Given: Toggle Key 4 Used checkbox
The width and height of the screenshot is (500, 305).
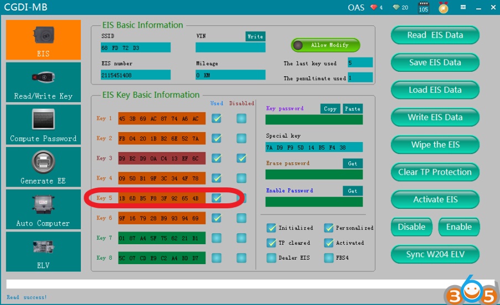Looking at the screenshot, I should [x=217, y=178].
